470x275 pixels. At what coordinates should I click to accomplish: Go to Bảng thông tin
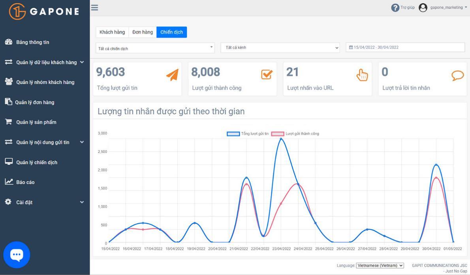32,42
